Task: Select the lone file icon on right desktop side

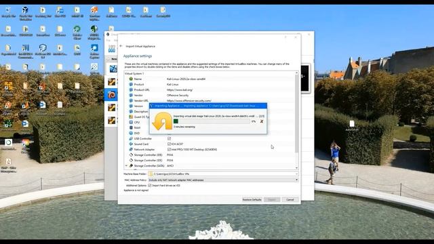Action: (352, 123)
